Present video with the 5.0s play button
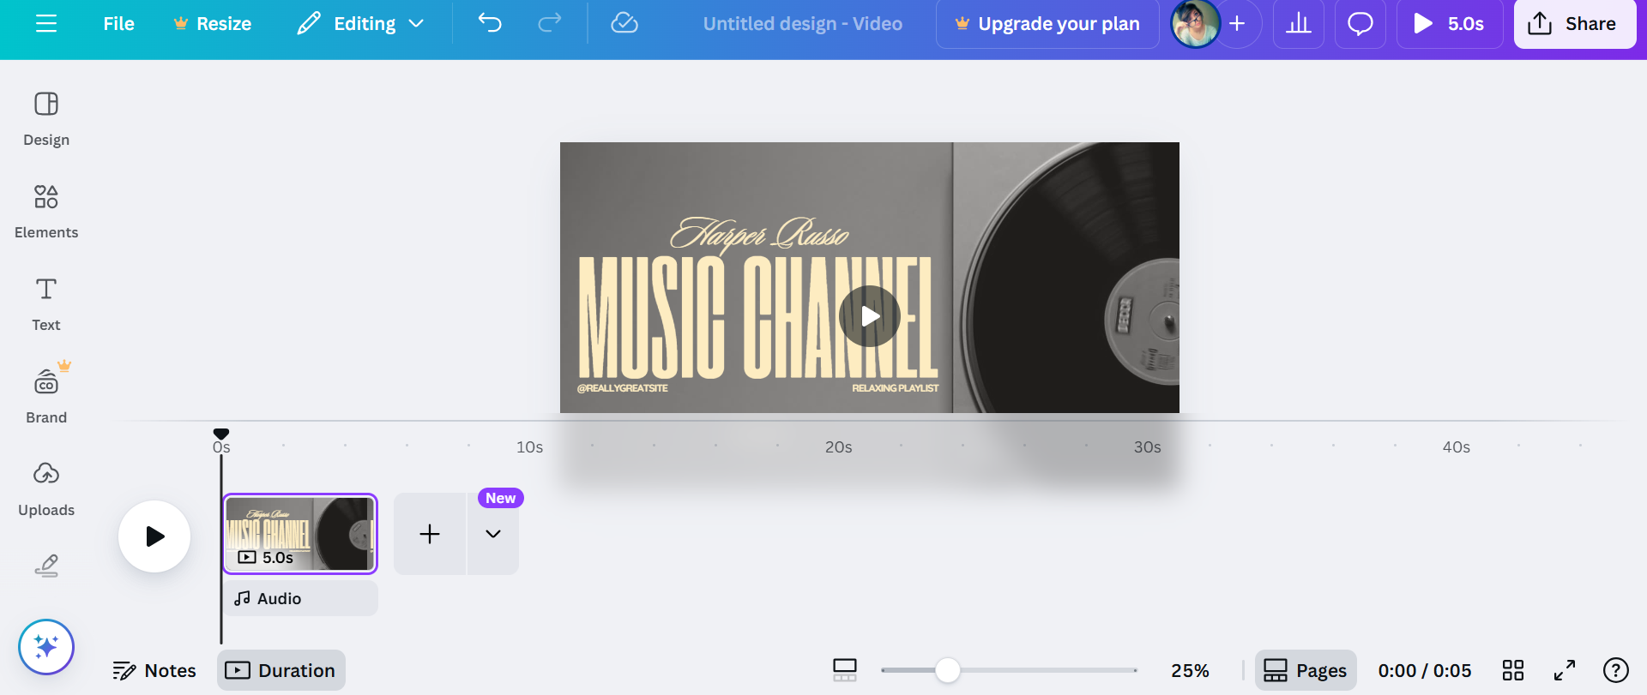Screen dimensions: 1647x695 (1450, 24)
